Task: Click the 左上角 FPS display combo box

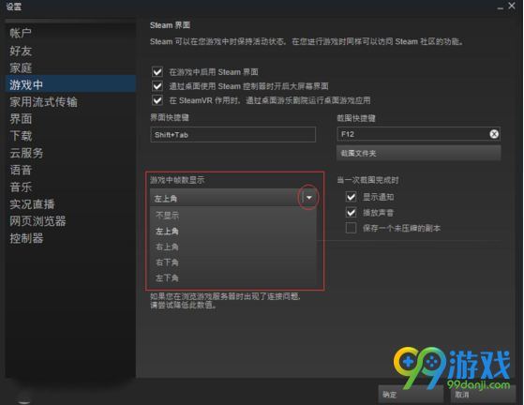Action: [x=232, y=198]
